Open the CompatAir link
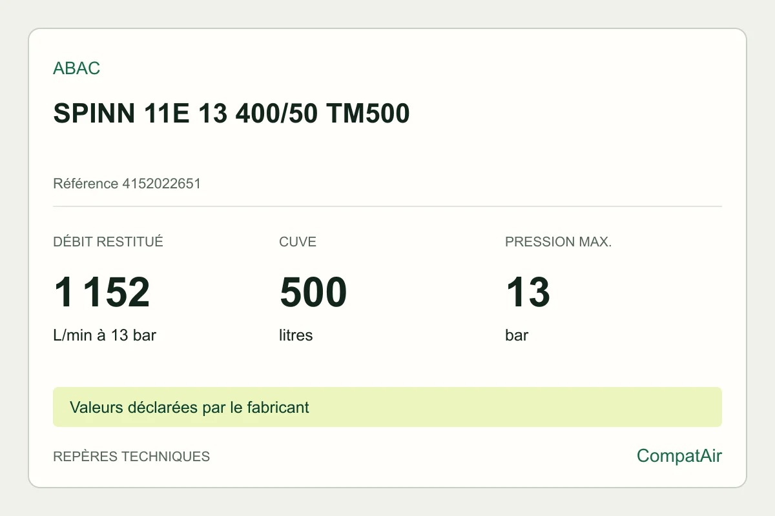Image resolution: width=775 pixels, height=516 pixels. coord(679,456)
